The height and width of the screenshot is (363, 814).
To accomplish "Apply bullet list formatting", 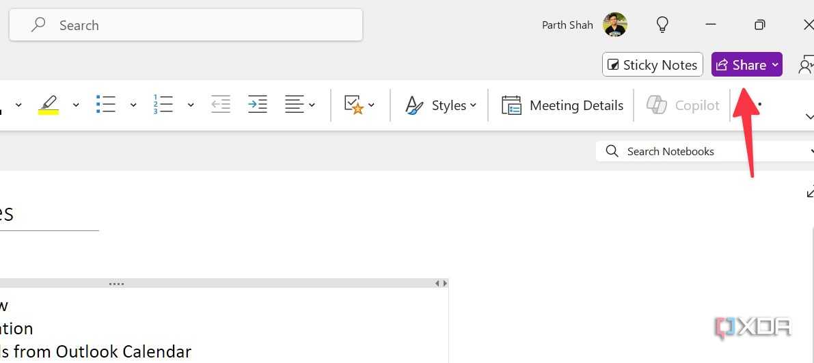I will pyautogui.click(x=106, y=105).
